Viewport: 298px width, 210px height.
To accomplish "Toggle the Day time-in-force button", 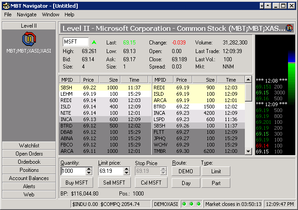I will pyautogui.click(x=186, y=183).
